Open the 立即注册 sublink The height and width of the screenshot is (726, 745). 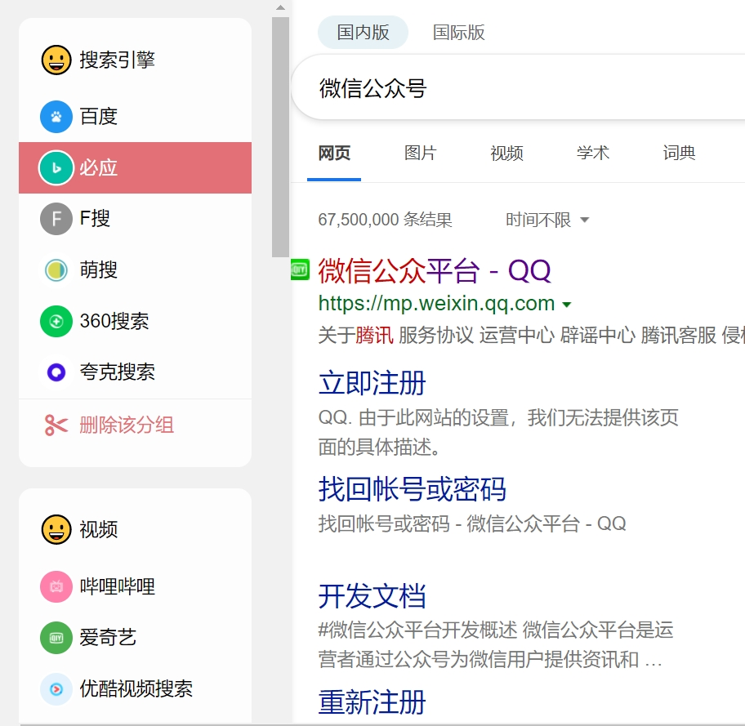(x=372, y=383)
